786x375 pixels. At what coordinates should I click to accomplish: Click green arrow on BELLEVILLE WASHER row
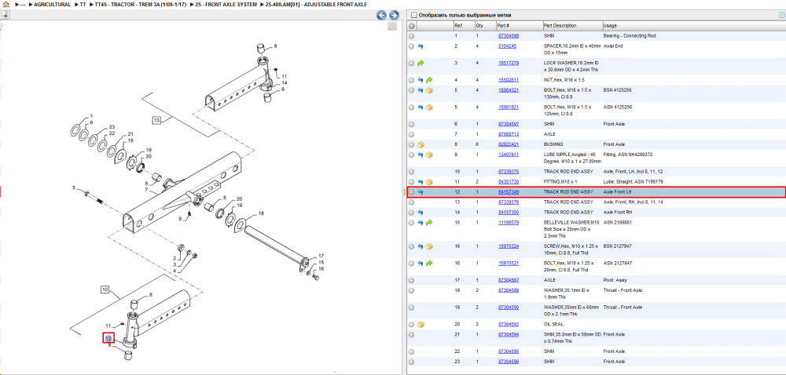coord(429,223)
